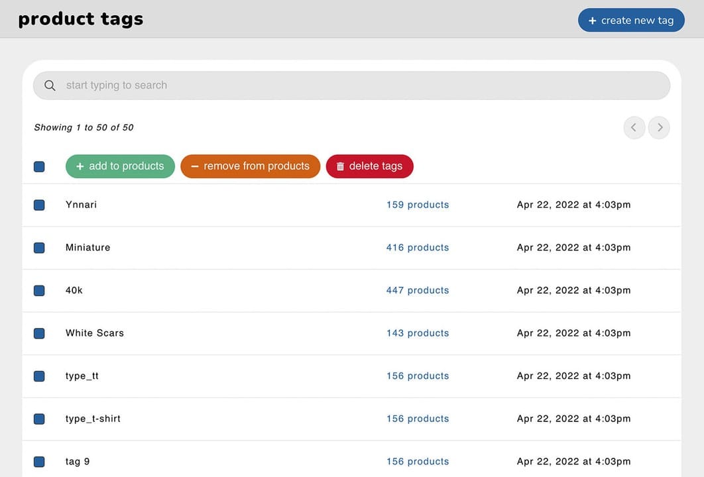Open the 447 products link for 40k
The width and height of the screenshot is (704, 477).
click(418, 290)
